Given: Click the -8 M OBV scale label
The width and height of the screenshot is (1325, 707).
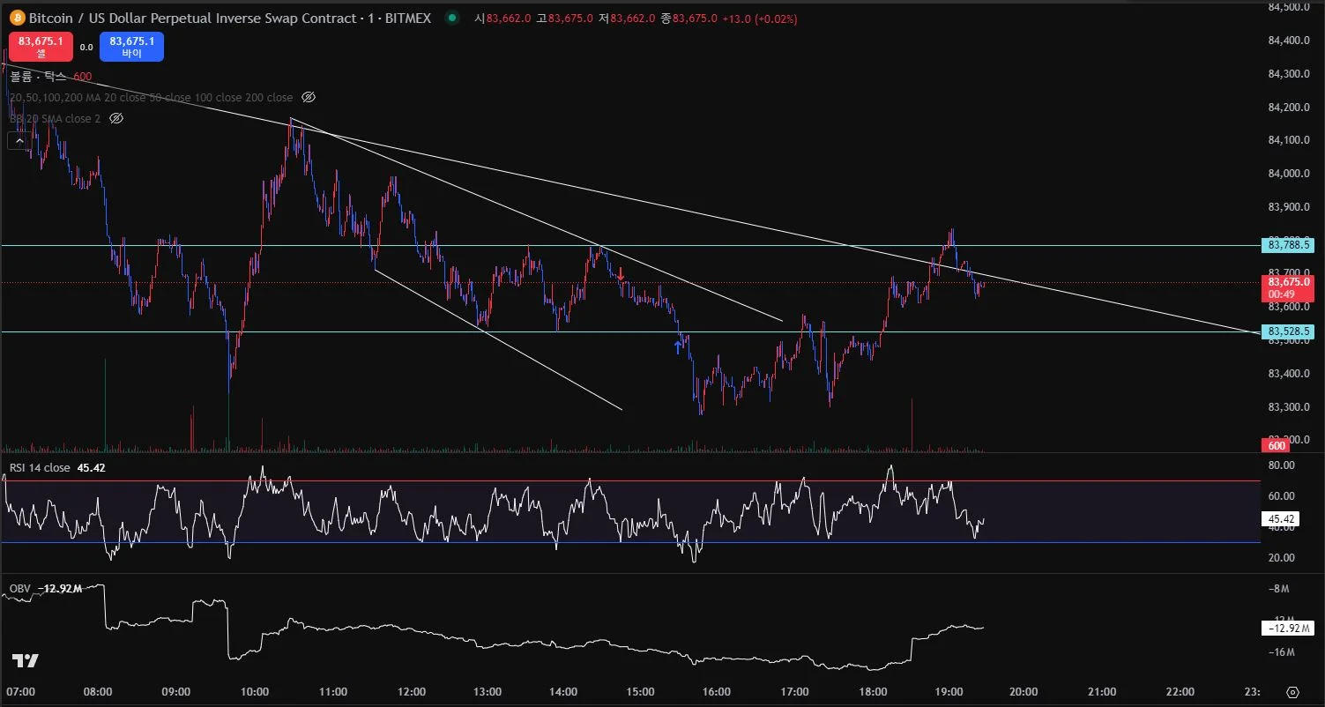Looking at the screenshot, I should [1280, 588].
